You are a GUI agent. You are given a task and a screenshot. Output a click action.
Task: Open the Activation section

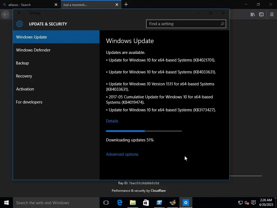coord(56,89)
